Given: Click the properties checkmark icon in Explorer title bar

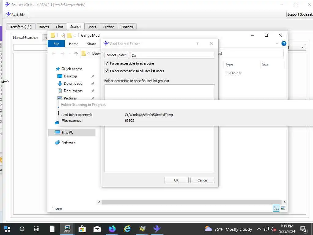Looking at the screenshot, I should pos(63,35).
